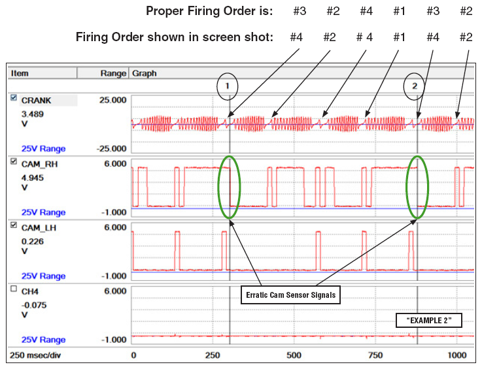Screen dimensions: 482x369
Task: Select the CAM_RH channel name
Action: (39, 165)
